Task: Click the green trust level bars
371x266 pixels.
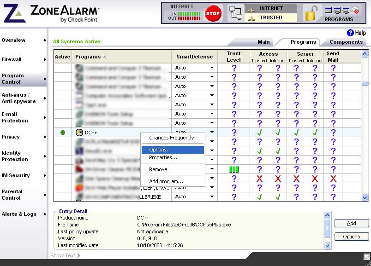Action: tap(234, 169)
